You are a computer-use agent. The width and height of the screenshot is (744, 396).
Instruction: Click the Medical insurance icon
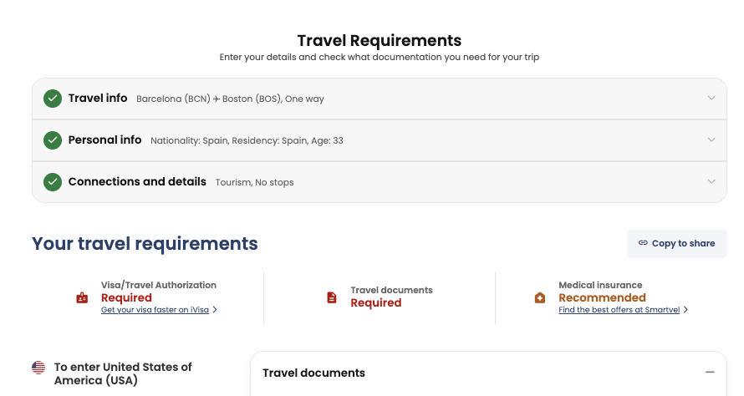click(540, 297)
